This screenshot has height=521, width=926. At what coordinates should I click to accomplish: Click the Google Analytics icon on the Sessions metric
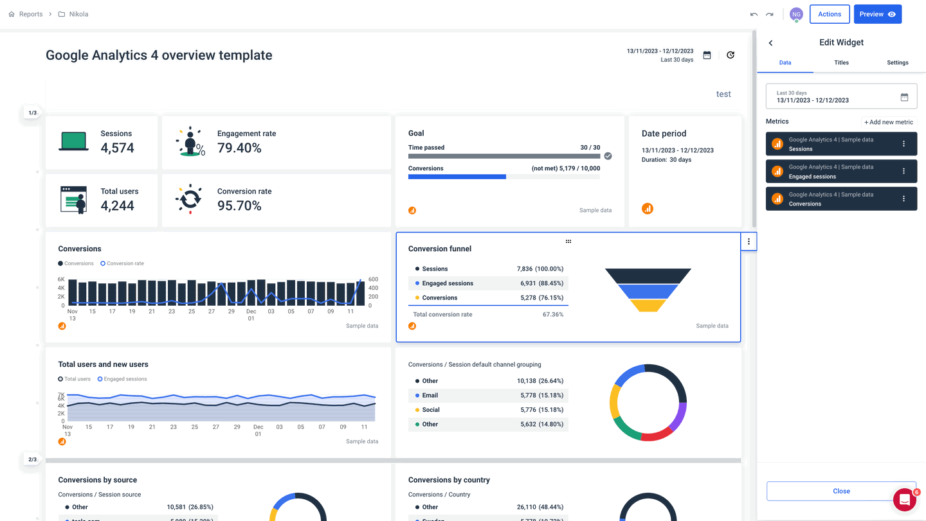(777, 143)
